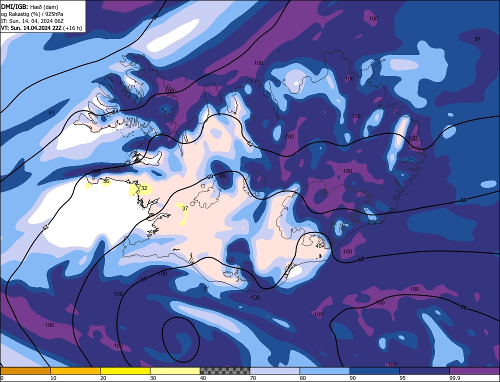500x382 pixels.
Task: Click the checkered gray 40–70 legend swatch
Action: tap(225, 371)
